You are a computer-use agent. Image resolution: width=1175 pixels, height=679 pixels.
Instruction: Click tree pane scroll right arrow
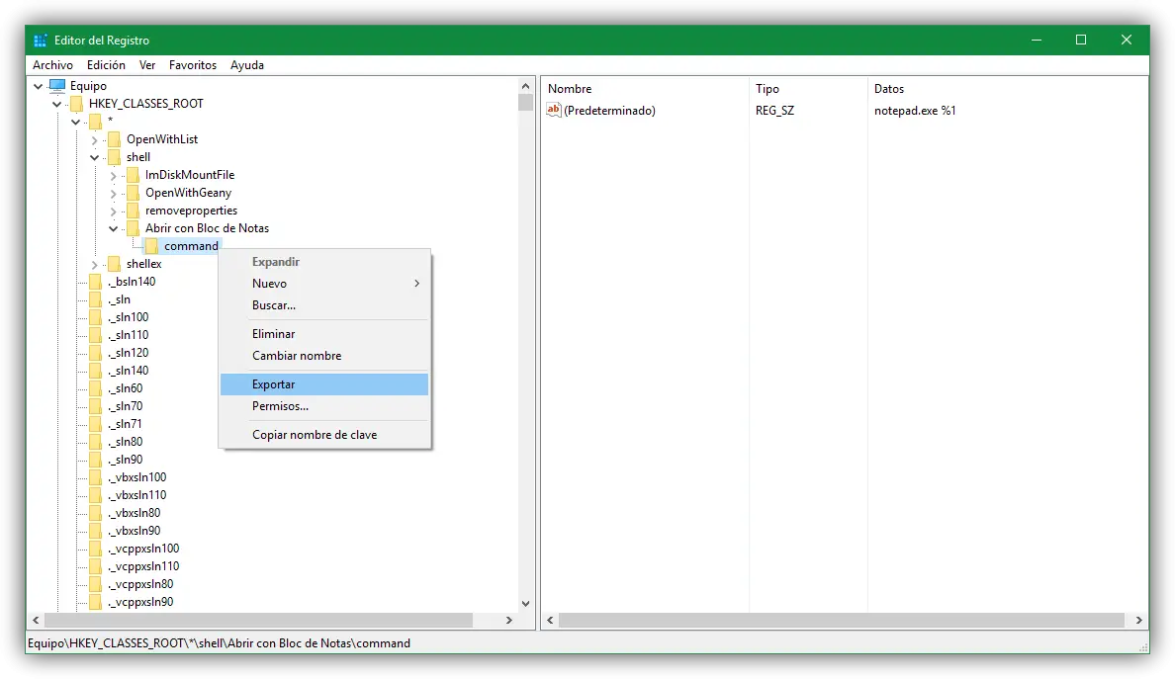508,621
